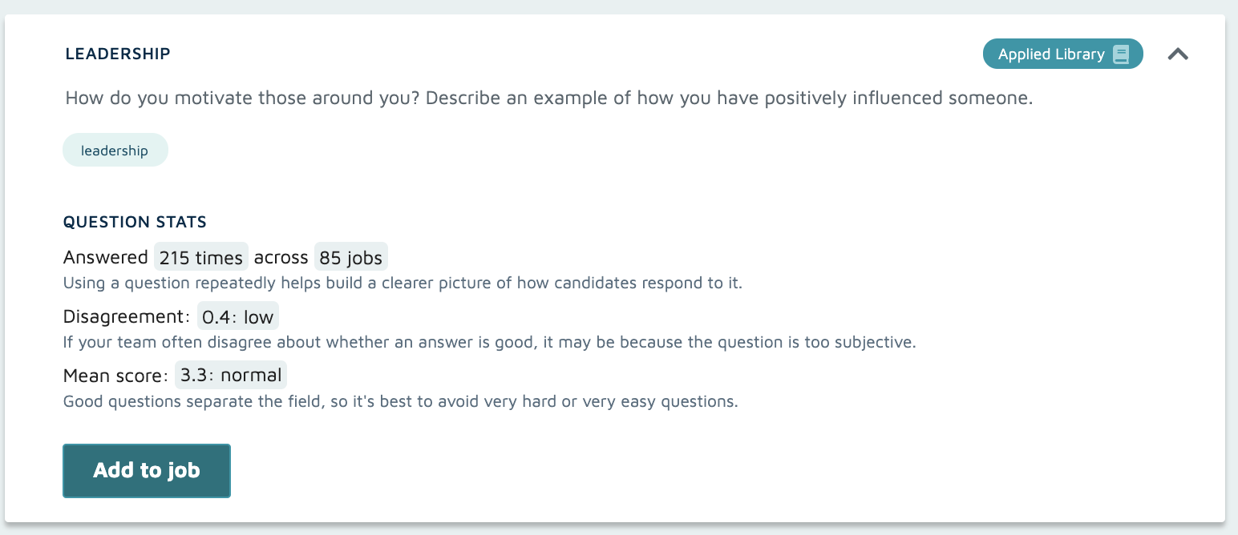Click the LEADERSHIP card heading
This screenshot has width=1238, height=535.
point(118,54)
